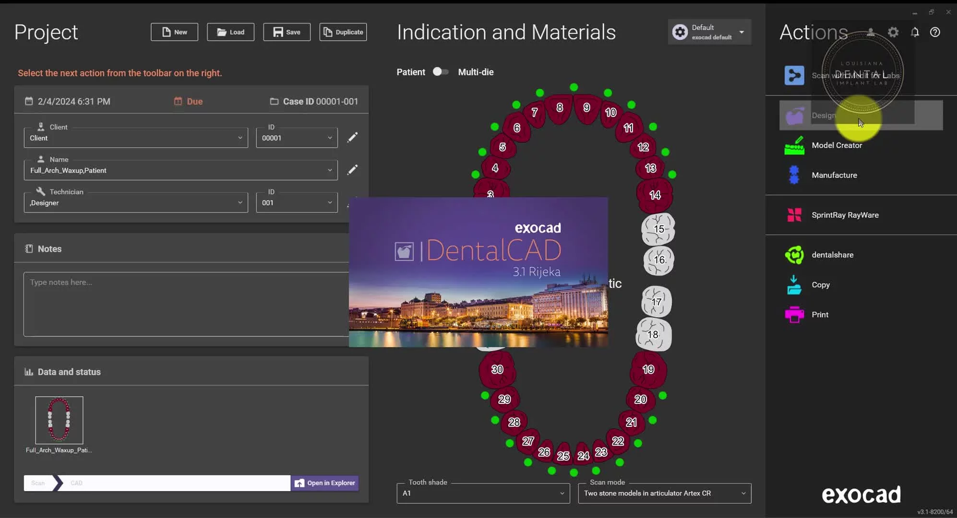Click the Due date label
The width and height of the screenshot is (957, 518).
point(194,101)
